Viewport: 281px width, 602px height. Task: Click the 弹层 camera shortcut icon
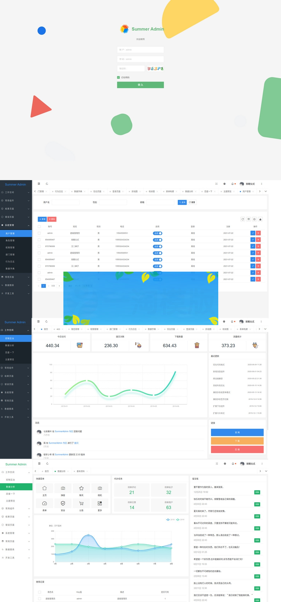[63, 488]
